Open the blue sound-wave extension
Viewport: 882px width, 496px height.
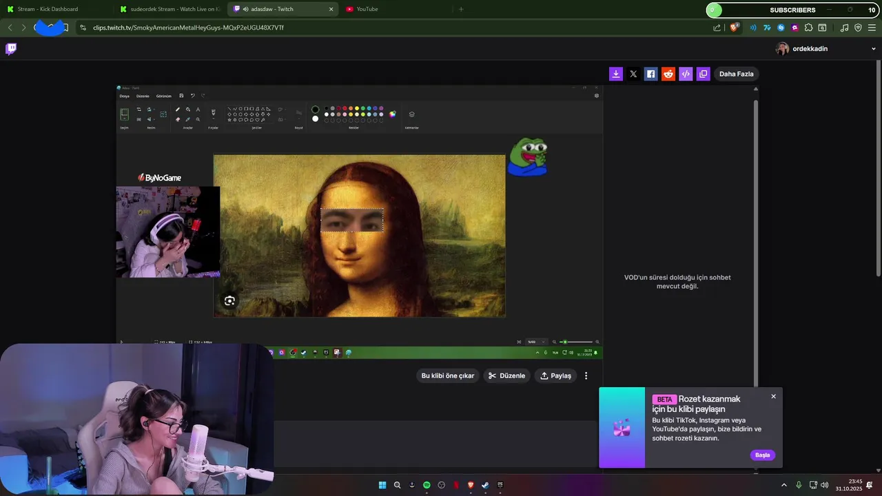752,28
